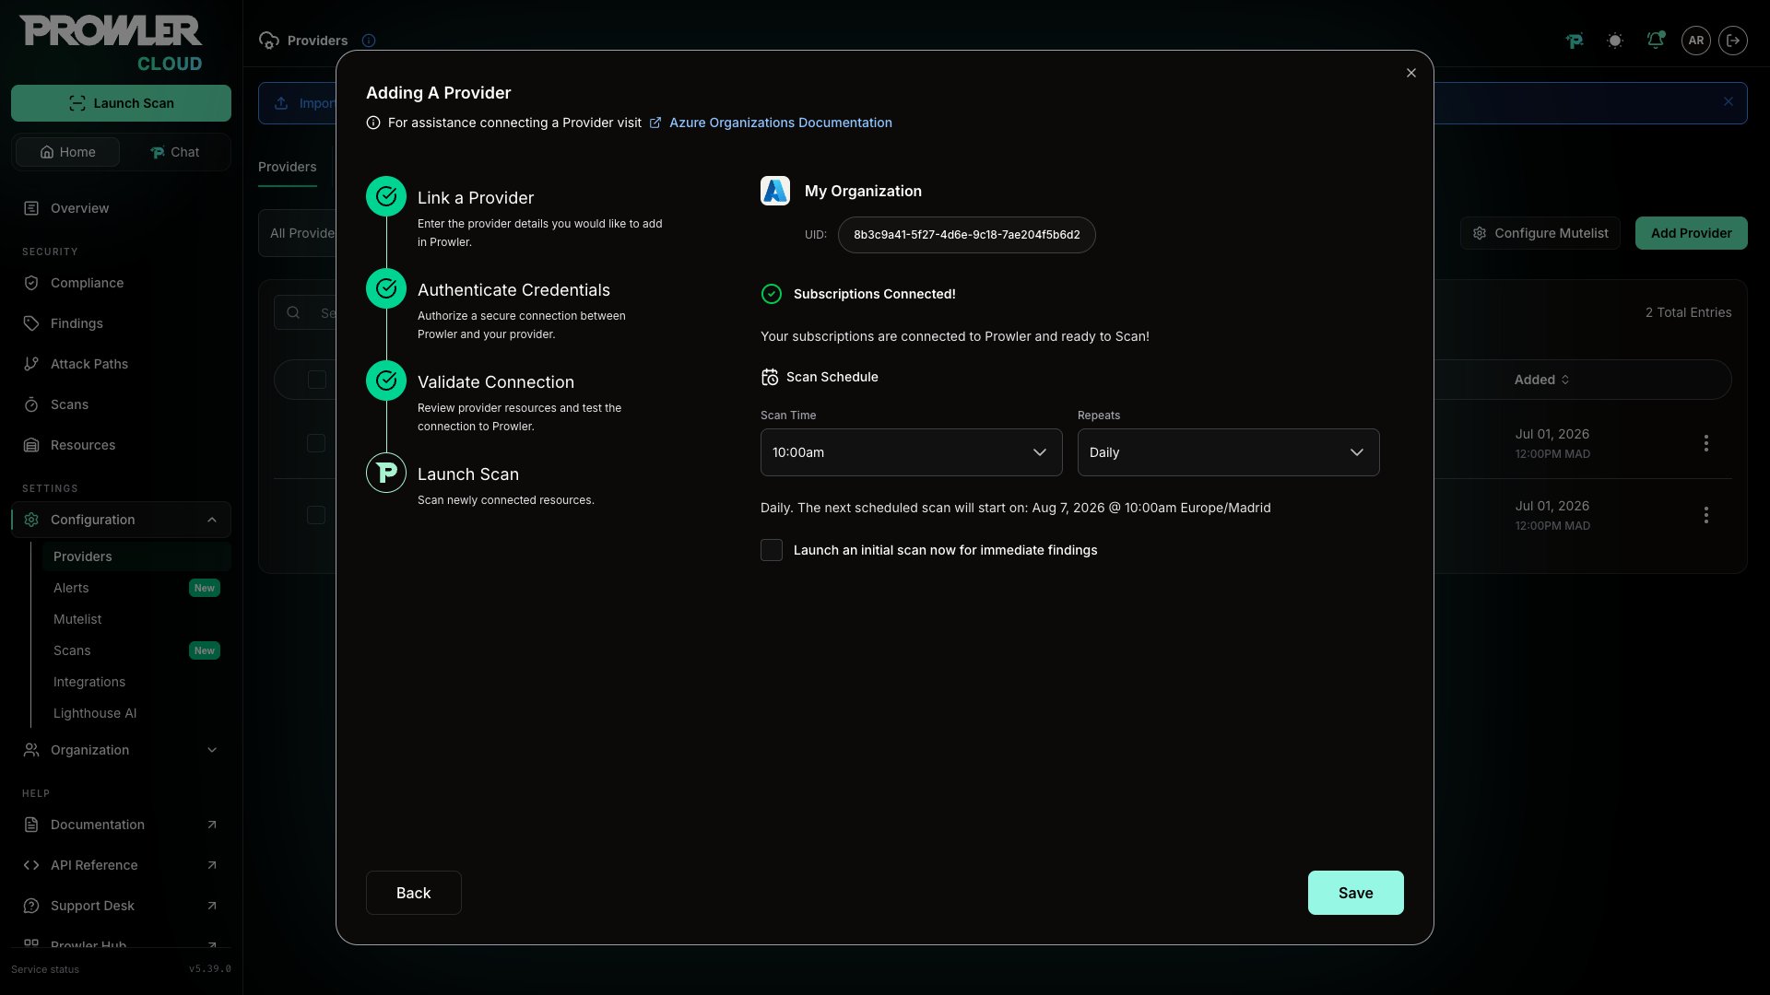Screen dimensions: 1770x995
Task: Click the providers search field
Action: pyautogui.click(x=306, y=312)
